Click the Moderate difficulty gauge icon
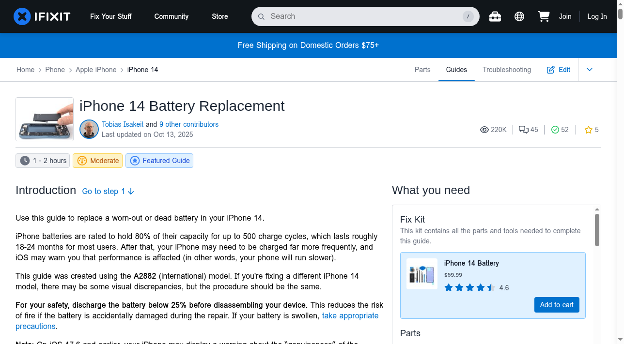This screenshot has height=344, width=624. [x=82, y=161]
